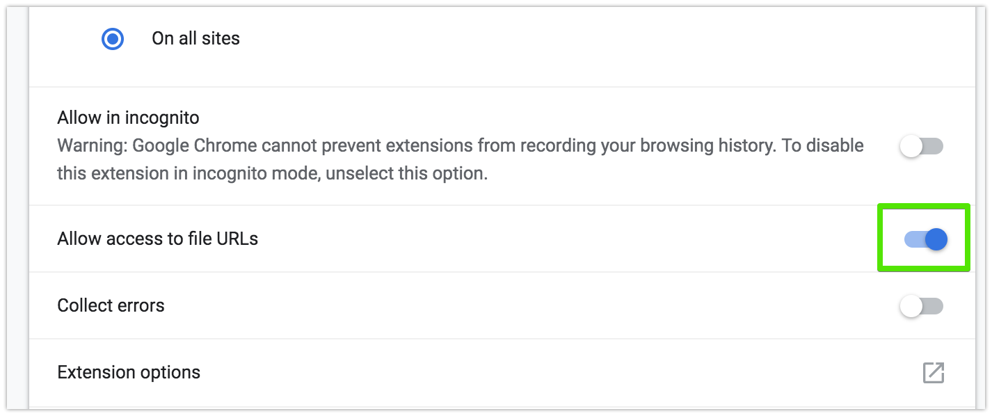Click the 'unselect this option' warning line
992x416 pixels.
tap(272, 173)
